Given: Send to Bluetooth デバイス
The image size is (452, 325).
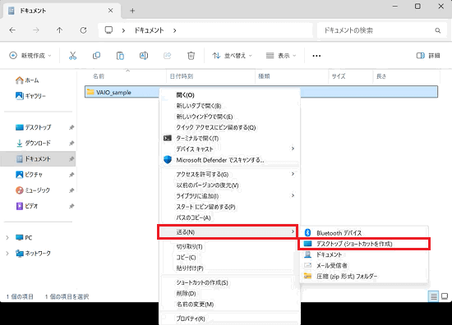Looking at the screenshot, I should tap(364, 233).
